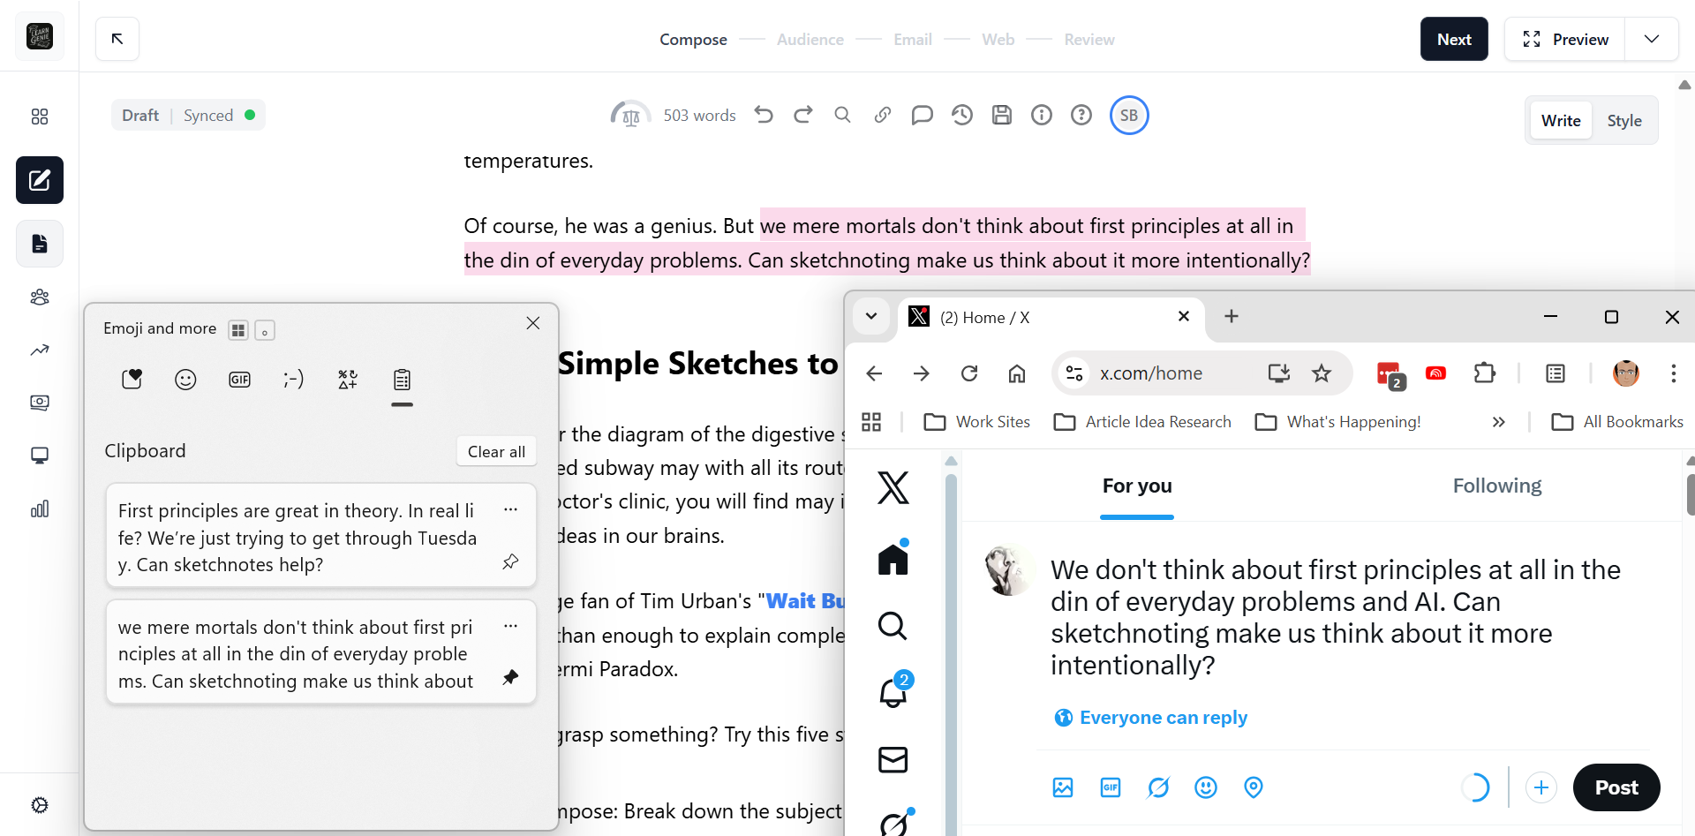Image resolution: width=1695 pixels, height=836 pixels.
Task: Switch to the Following tab
Action: 1496,486
